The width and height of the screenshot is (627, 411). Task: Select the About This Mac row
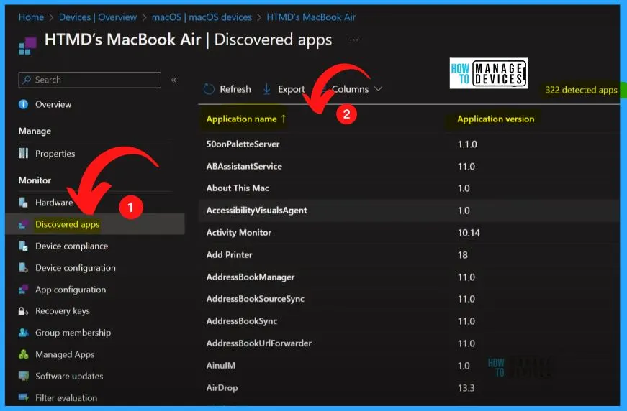pos(409,188)
